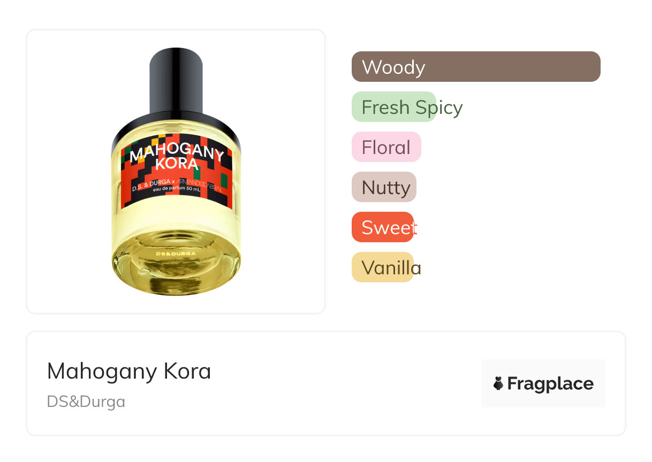The image size is (652, 462).
Task: Click the Fragplace bottle logo icon
Action: point(498,383)
